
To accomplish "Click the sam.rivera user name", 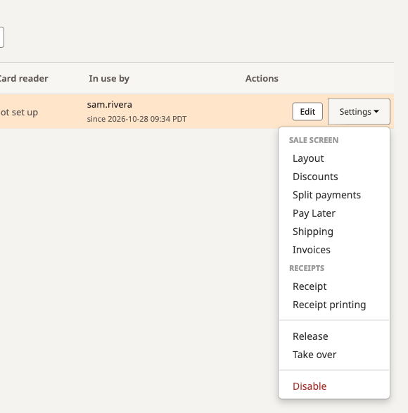I will click(110, 105).
